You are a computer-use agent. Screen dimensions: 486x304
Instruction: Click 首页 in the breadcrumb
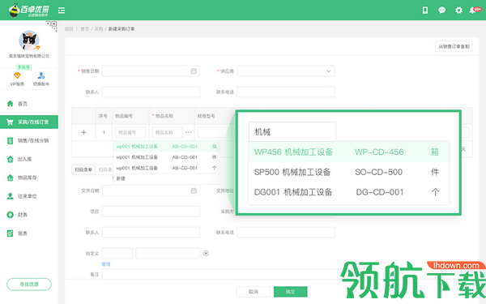[x=84, y=29]
